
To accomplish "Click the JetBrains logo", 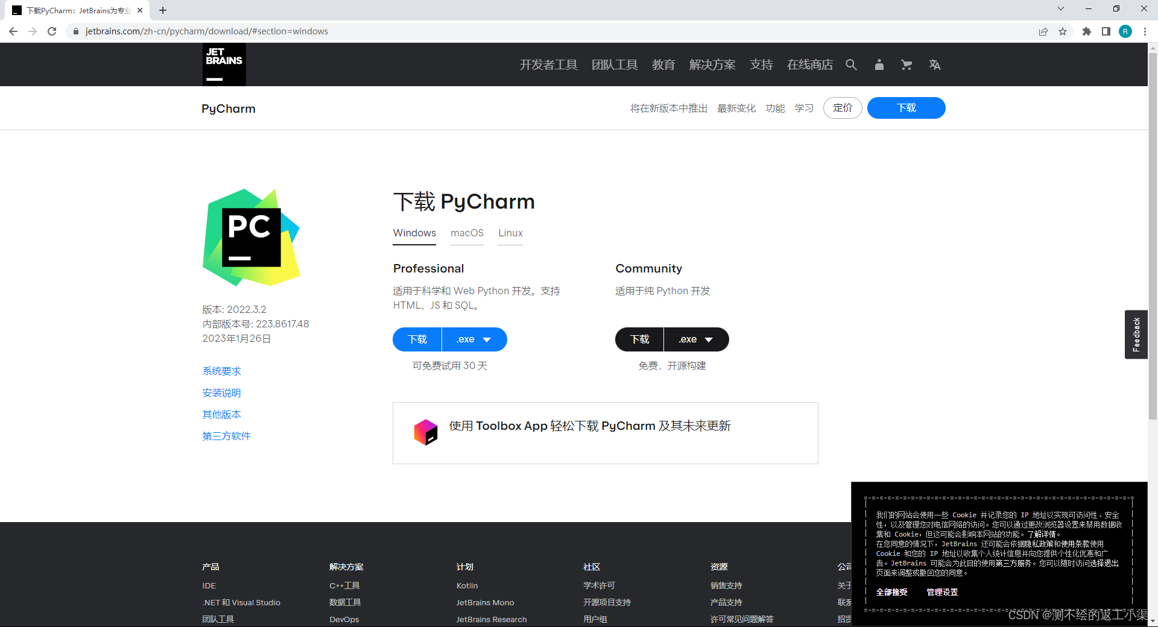I will [224, 65].
